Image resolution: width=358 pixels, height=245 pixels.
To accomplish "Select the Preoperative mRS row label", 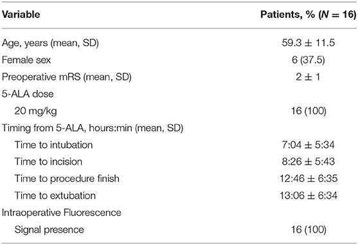I will [66, 77].
